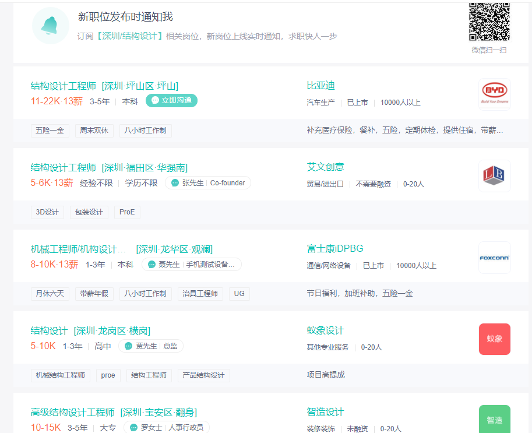This screenshot has height=433, width=532.
Task: Open the 比亚迪 company page
Action: tap(320, 86)
